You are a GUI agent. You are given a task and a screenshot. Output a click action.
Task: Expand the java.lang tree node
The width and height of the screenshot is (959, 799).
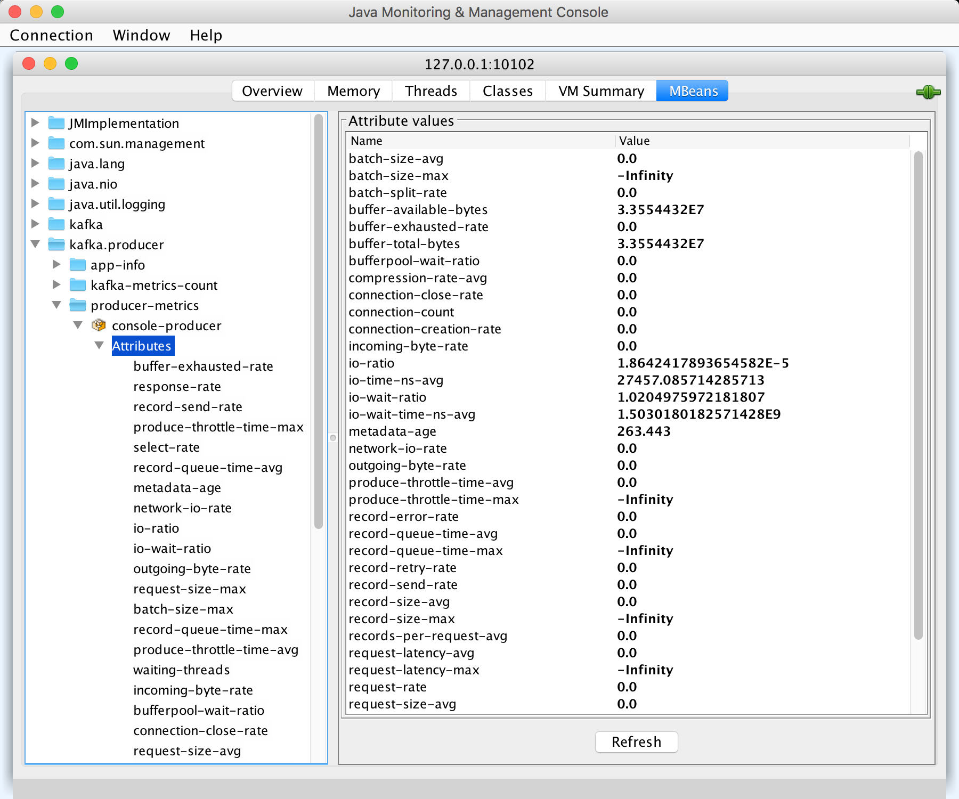pos(35,163)
